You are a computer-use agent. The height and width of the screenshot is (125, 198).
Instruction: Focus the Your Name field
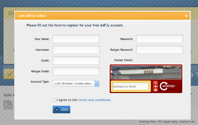click(x=76, y=39)
